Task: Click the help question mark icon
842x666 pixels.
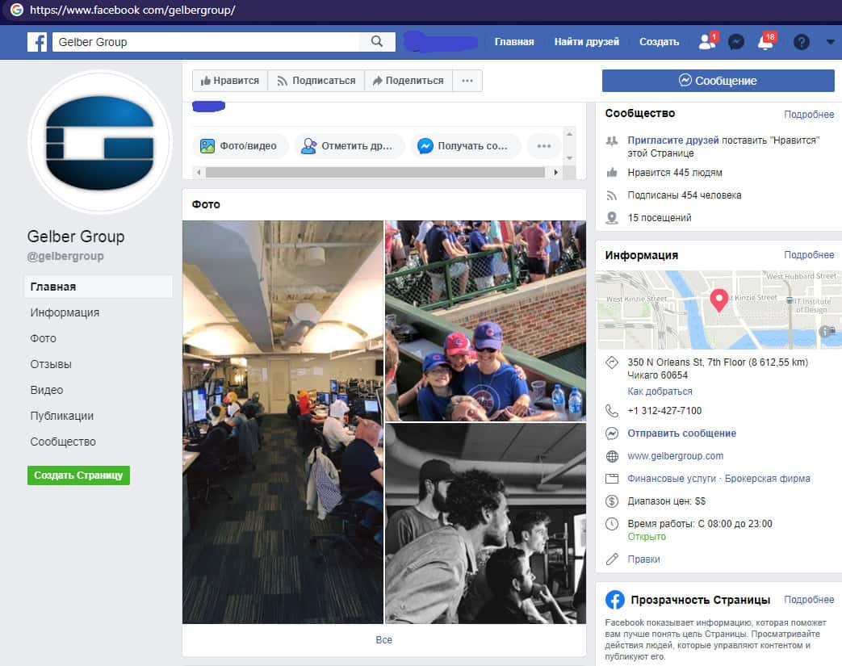Action: click(x=801, y=42)
